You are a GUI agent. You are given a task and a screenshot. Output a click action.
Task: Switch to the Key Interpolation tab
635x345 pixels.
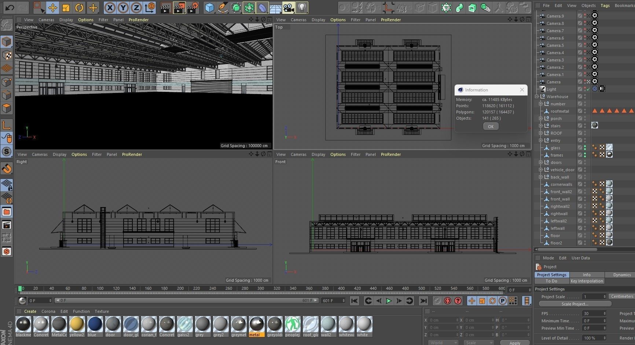click(x=587, y=281)
